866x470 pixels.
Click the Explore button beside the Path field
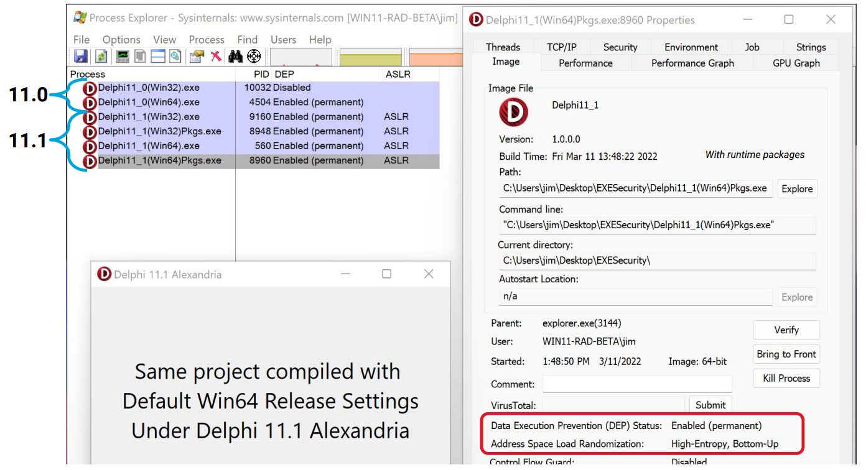pyautogui.click(x=797, y=189)
